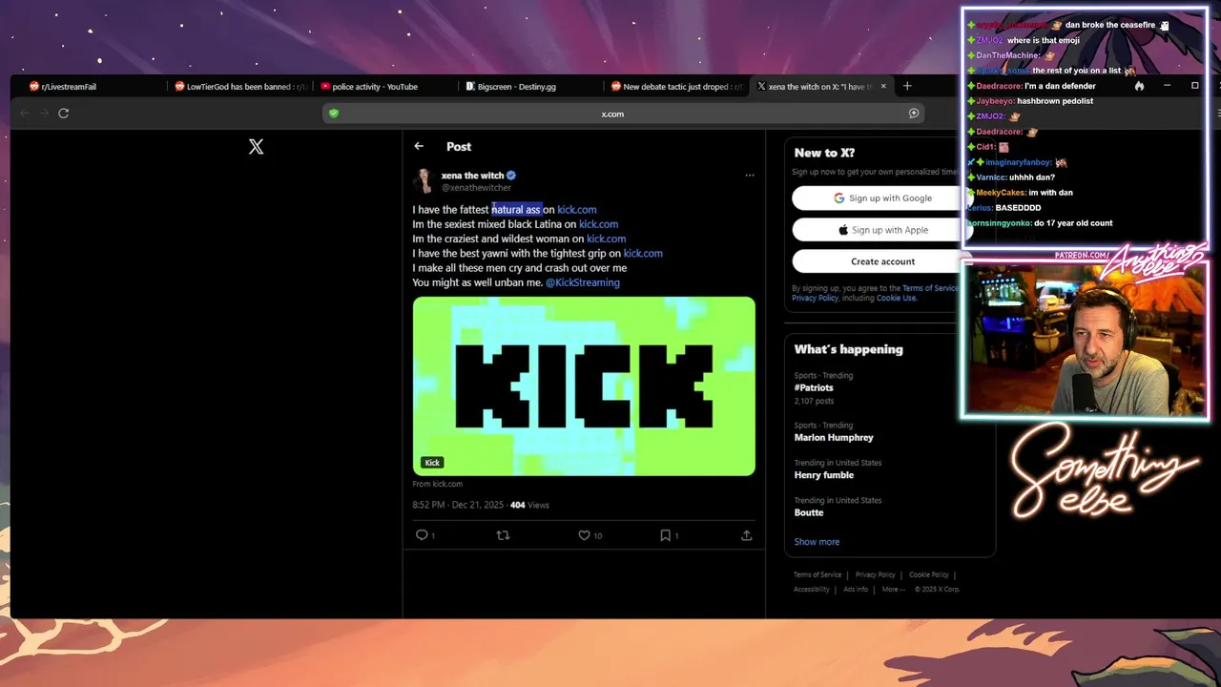Open New debate tactic just droped tab
Viewport: 1221px width, 687px height.
point(675,87)
